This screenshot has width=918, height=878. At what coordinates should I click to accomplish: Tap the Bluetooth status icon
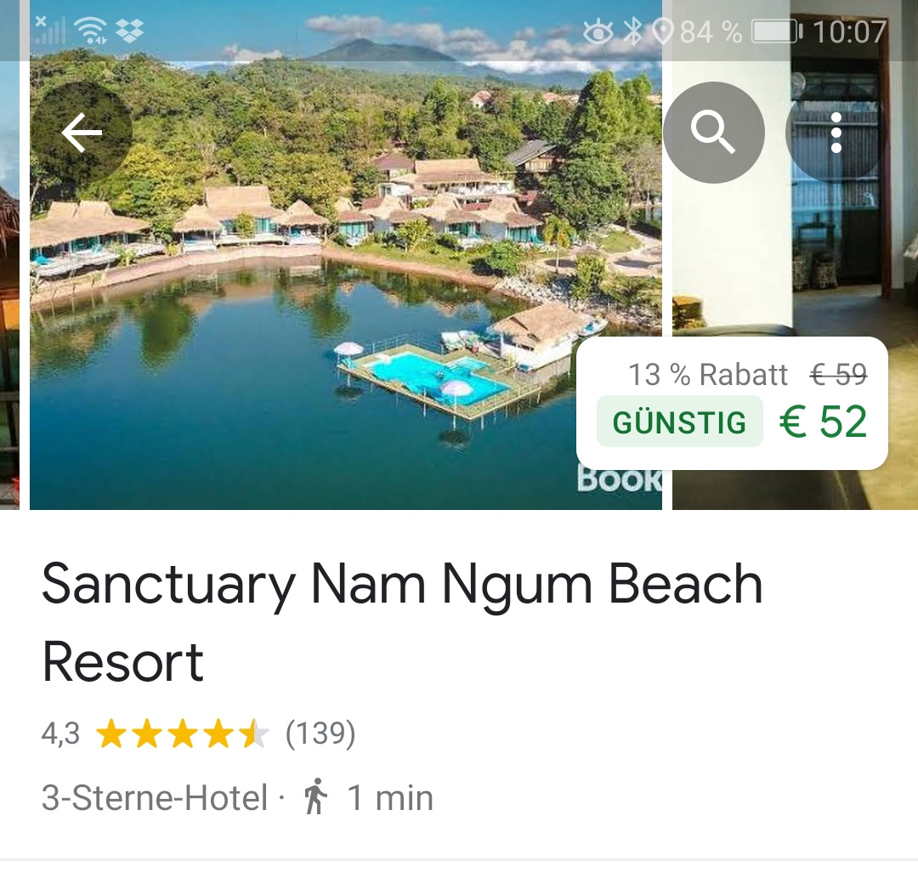pos(632,31)
